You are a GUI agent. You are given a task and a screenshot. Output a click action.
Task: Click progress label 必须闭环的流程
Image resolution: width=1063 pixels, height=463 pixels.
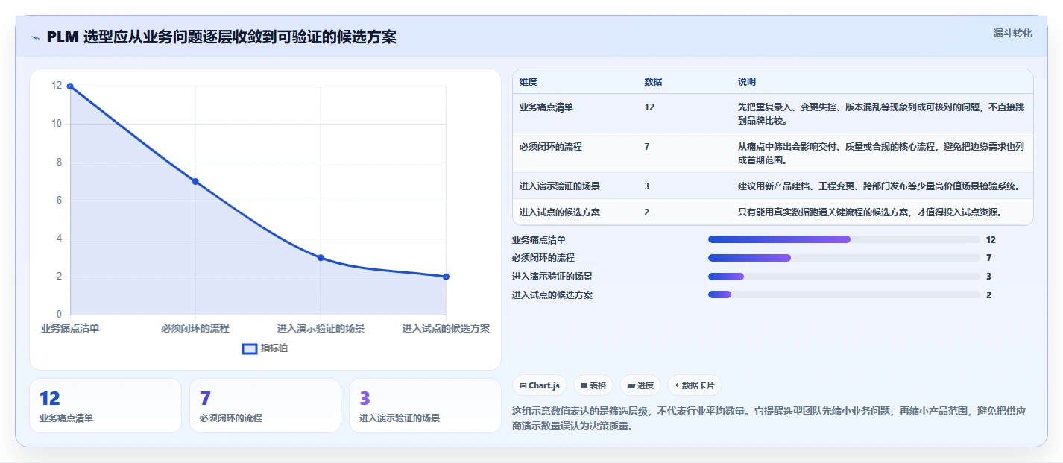(543, 258)
